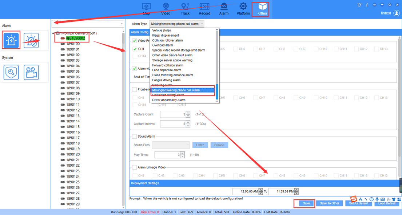
Task: Open the IME soft keyboard icon
Action: click(x=382, y=199)
